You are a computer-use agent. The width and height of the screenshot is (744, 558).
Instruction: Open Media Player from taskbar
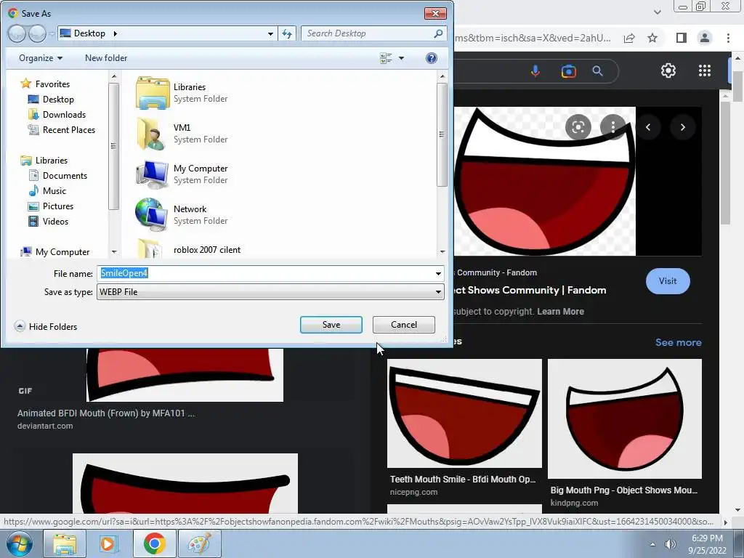[x=108, y=543]
